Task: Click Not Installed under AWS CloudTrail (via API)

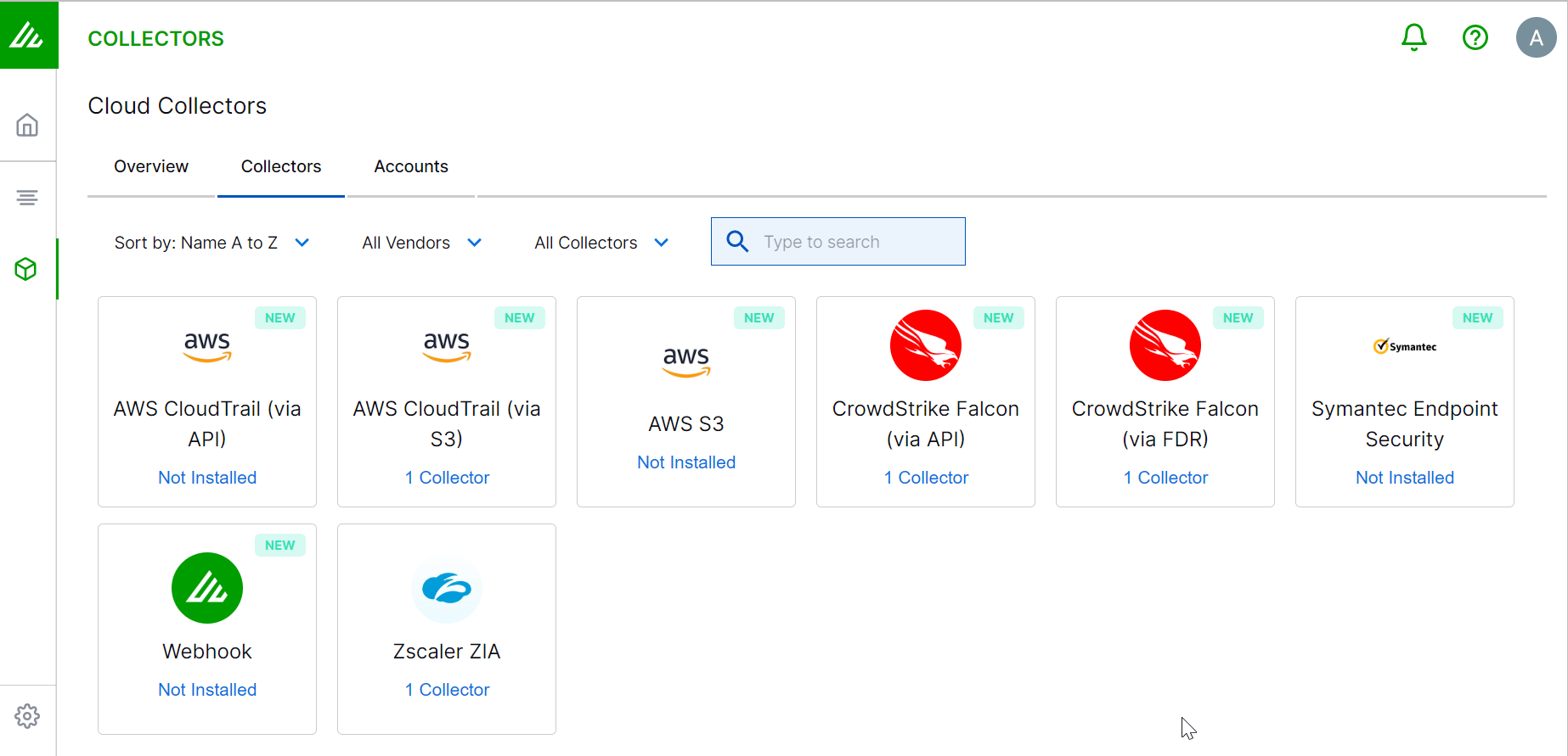Action: [x=207, y=478]
